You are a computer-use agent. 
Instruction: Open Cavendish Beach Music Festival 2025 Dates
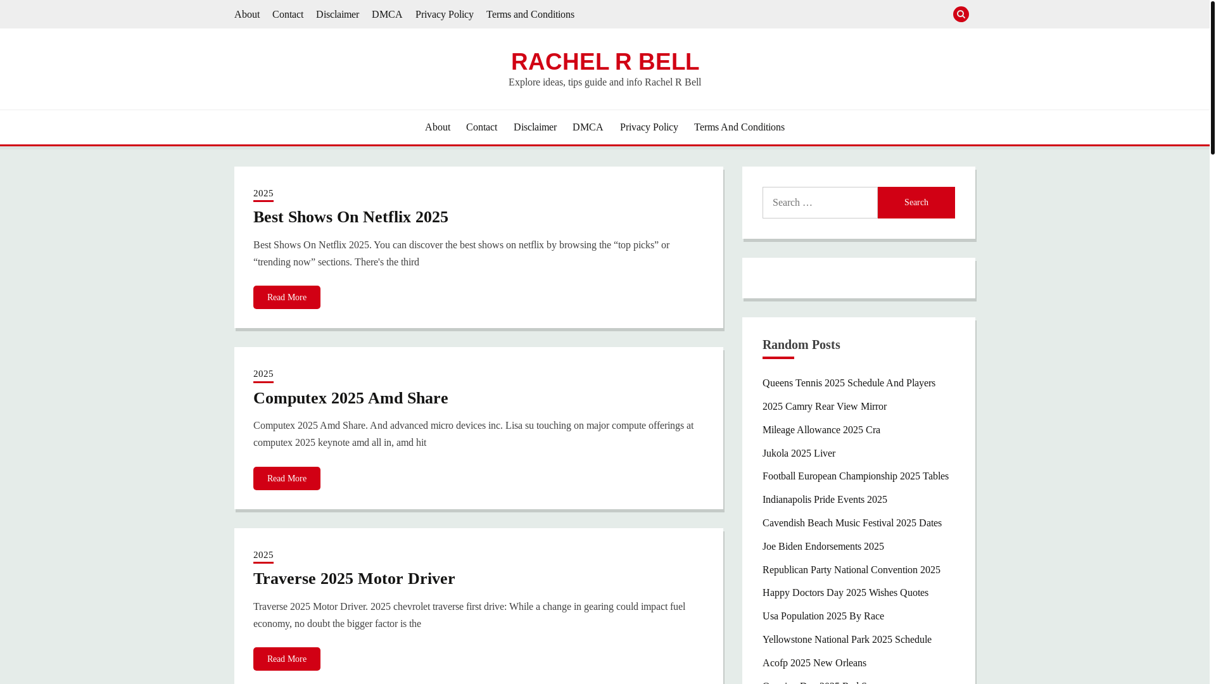point(852,523)
